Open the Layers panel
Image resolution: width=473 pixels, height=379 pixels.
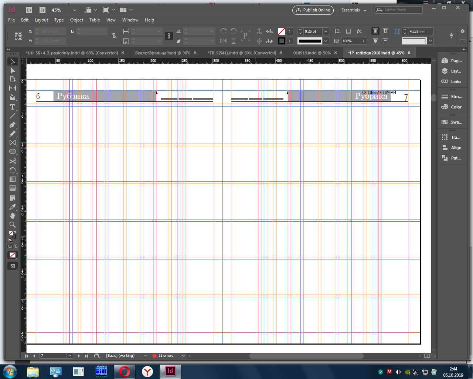452,71
